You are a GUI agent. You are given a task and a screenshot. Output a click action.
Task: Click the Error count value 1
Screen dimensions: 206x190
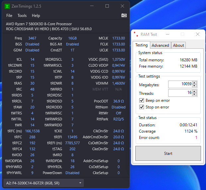pos(196,138)
